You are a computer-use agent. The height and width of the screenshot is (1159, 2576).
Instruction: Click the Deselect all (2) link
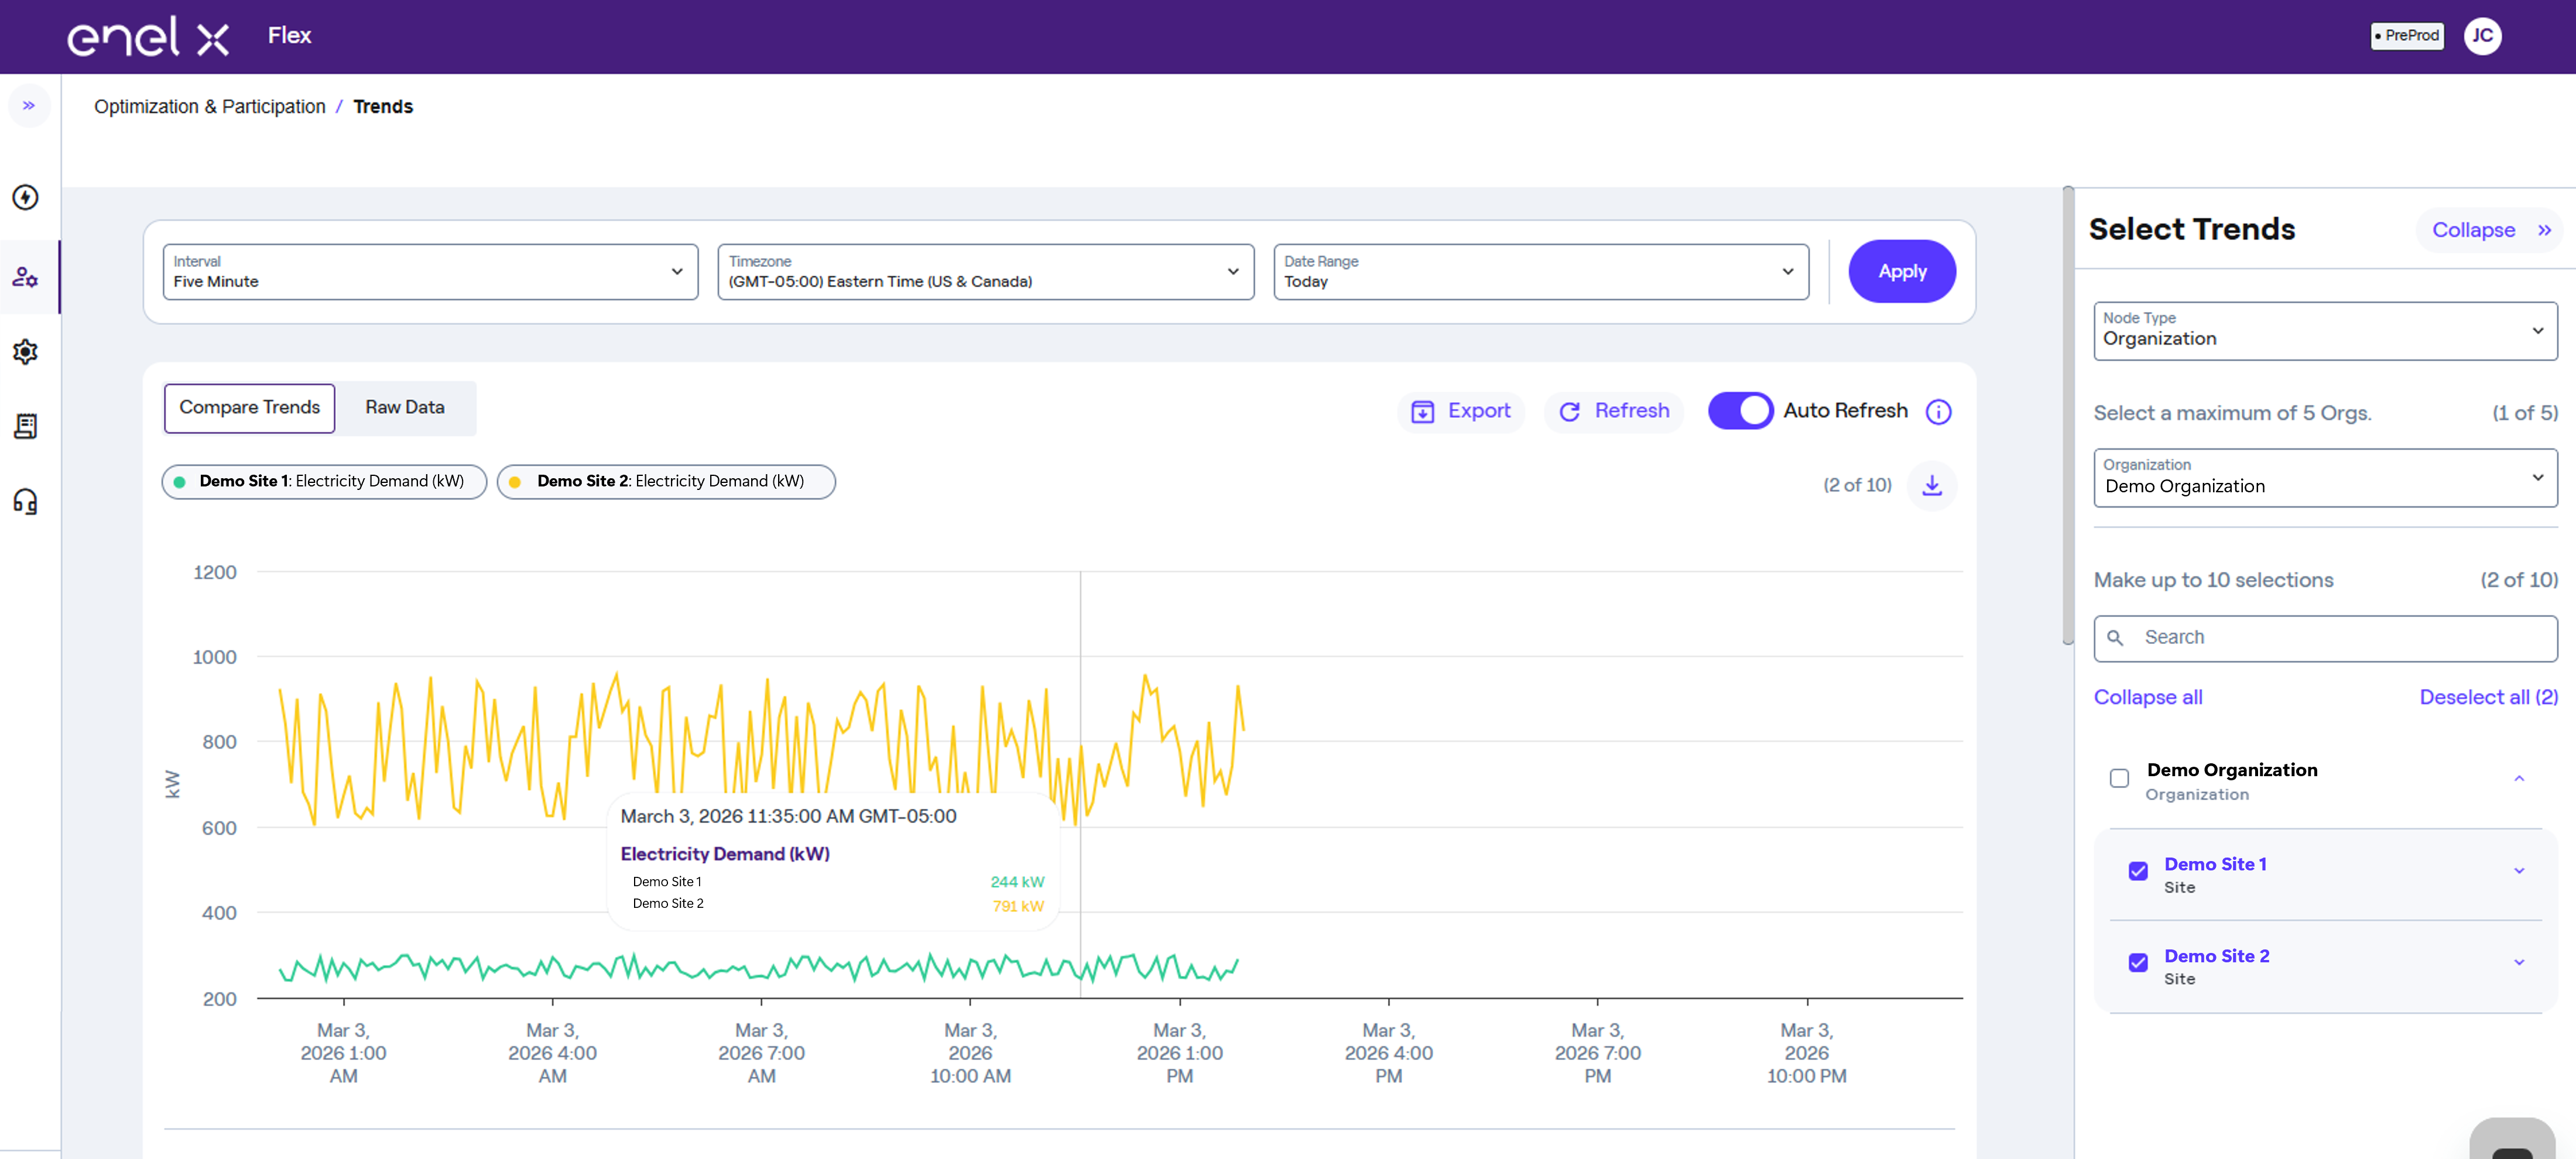click(2488, 697)
